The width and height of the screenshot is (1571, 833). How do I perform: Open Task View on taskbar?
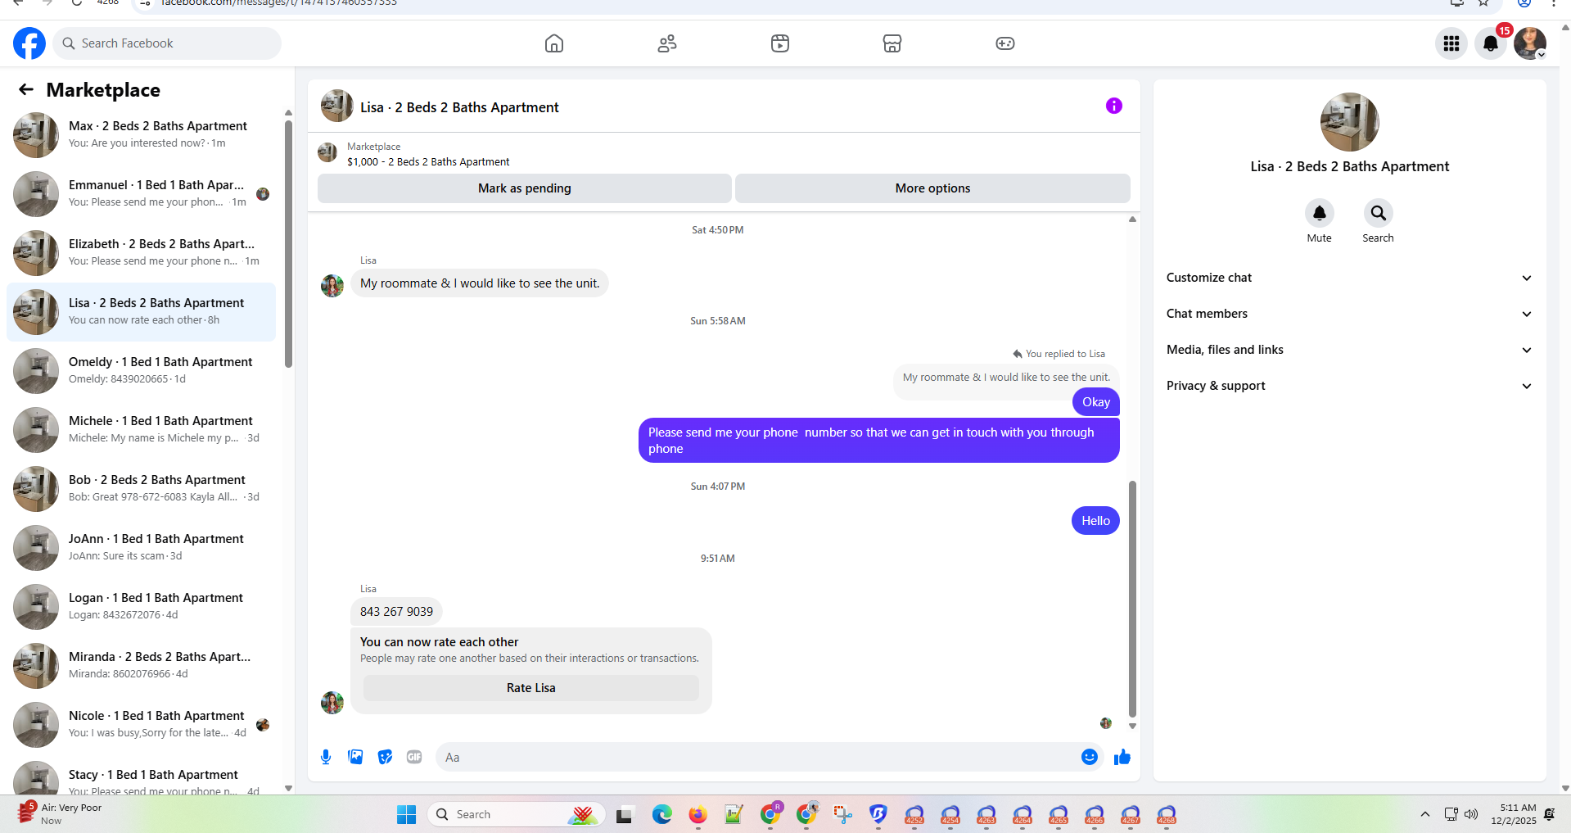point(625,814)
